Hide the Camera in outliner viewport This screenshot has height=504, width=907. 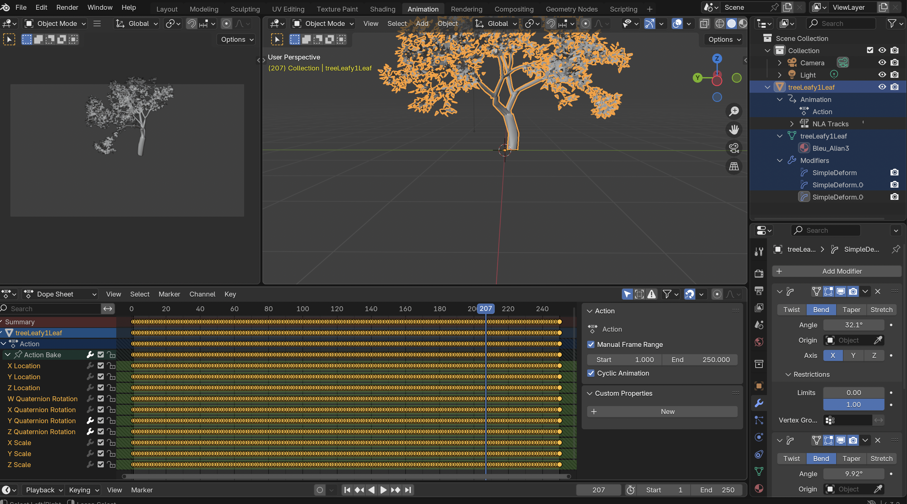pos(882,63)
